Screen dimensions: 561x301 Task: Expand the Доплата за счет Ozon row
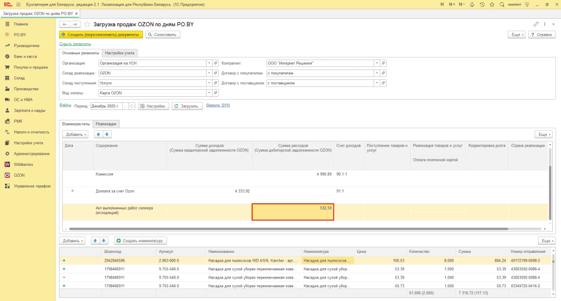(73, 191)
